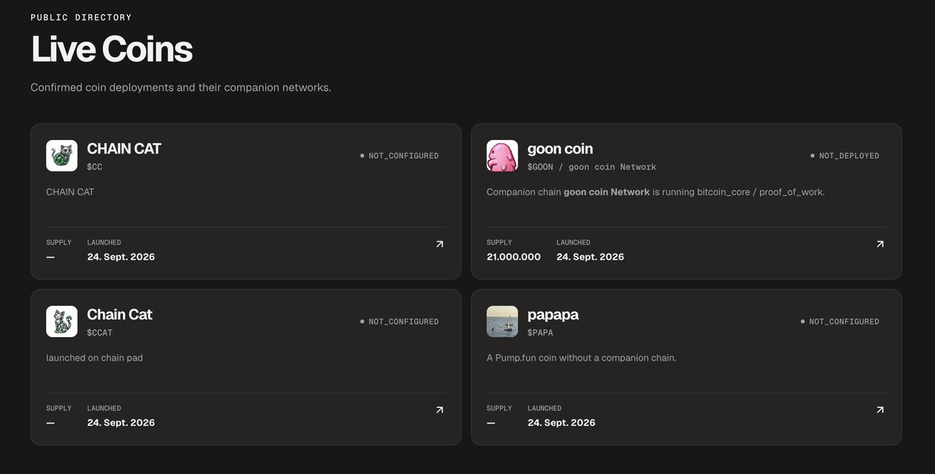The height and width of the screenshot is (474, 935).
Task: Click the "launched on chain pad" description
Action: [x=94, y=358]
